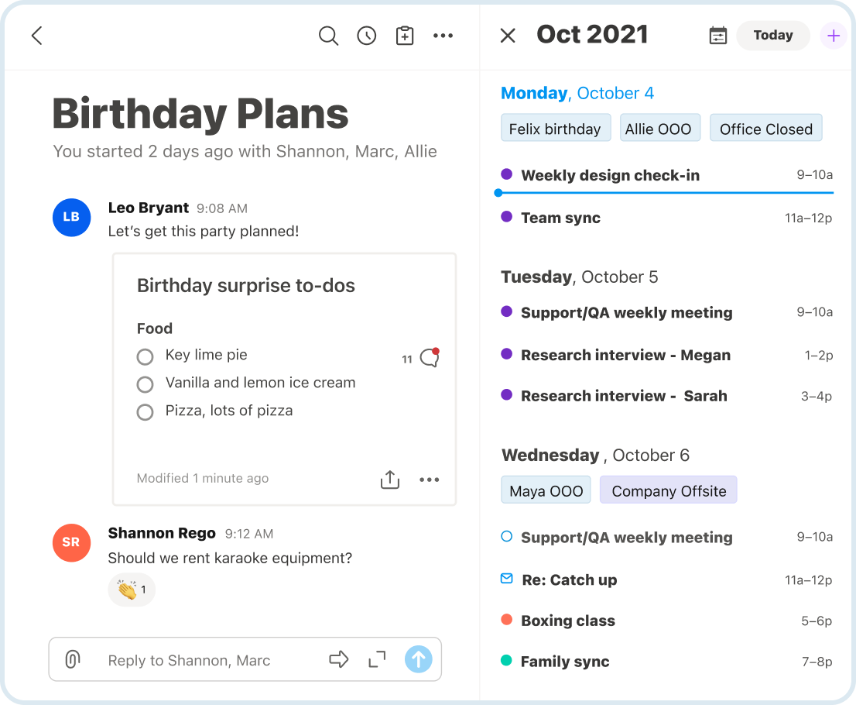Select Monday, October 4 date header
This screenshot has height=705, width=856.
[x=577, y=93]
